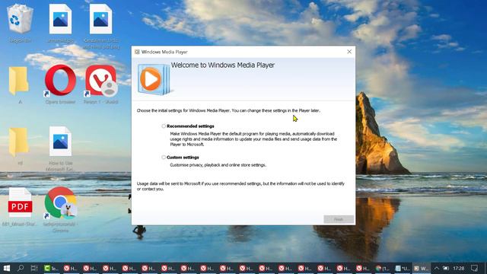
Task: Click the Finish button in the dialog
Action: point(339,219)
